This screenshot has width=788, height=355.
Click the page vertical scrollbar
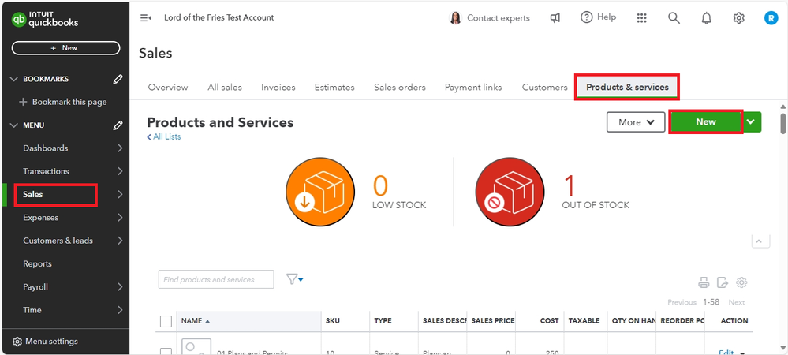pyautogui.click(x=783, y=123)
